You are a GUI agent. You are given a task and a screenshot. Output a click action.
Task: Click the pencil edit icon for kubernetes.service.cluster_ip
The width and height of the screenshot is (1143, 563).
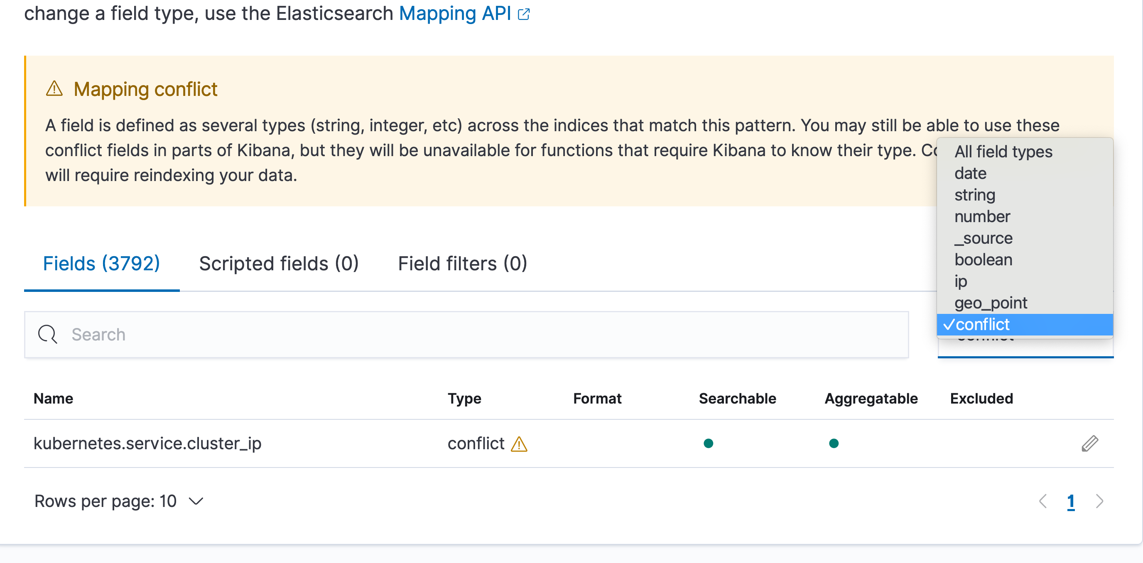click(1089, 443)
